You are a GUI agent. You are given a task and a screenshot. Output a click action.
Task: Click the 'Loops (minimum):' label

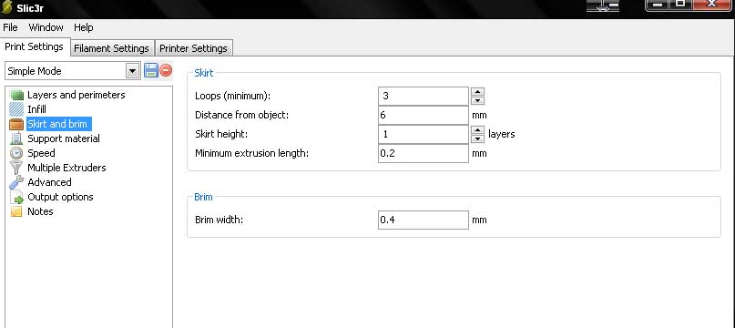tap(232, 97)
